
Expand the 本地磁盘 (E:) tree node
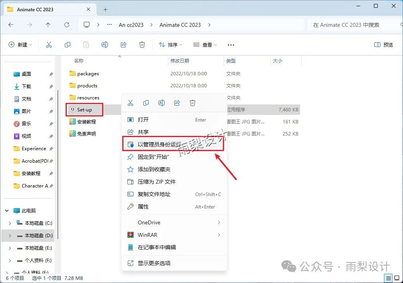(x=10, y=248)
